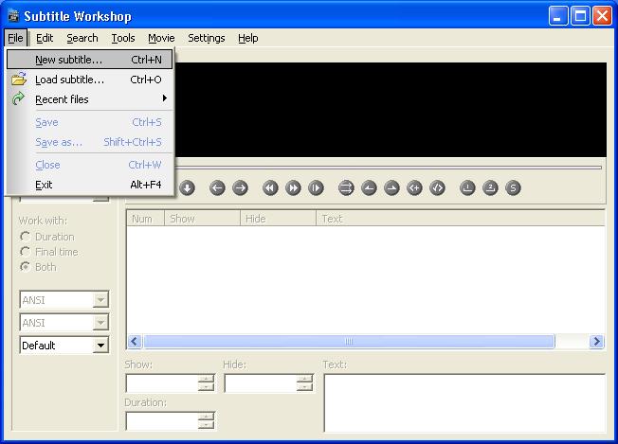This screenshot has width=618, height=444.
Task: Click inside the Text input box
Action: (463, 402)
